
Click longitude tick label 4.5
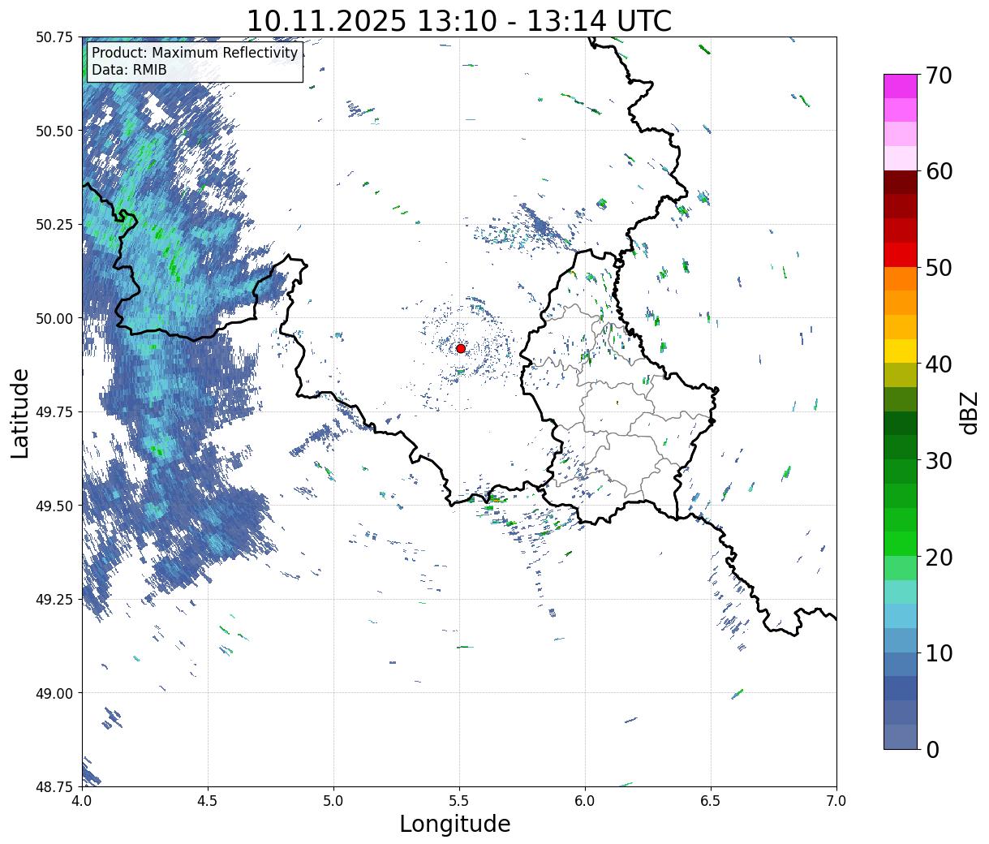tap(208, 800)
